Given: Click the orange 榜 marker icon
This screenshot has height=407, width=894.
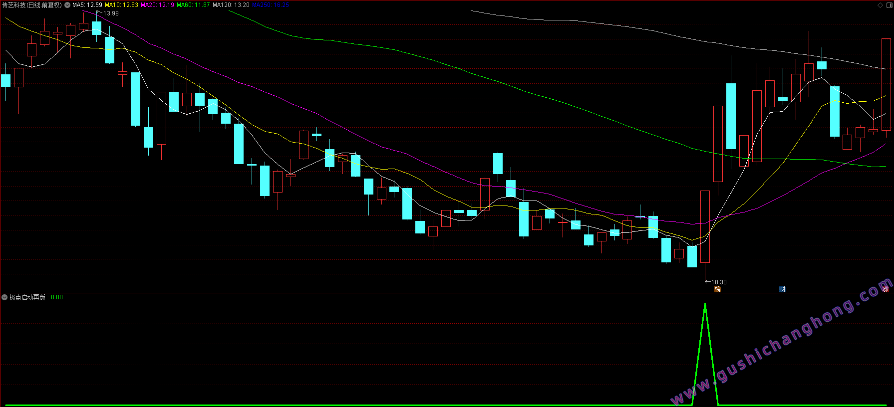Looking at the screenshot, I should click(718, 289).
